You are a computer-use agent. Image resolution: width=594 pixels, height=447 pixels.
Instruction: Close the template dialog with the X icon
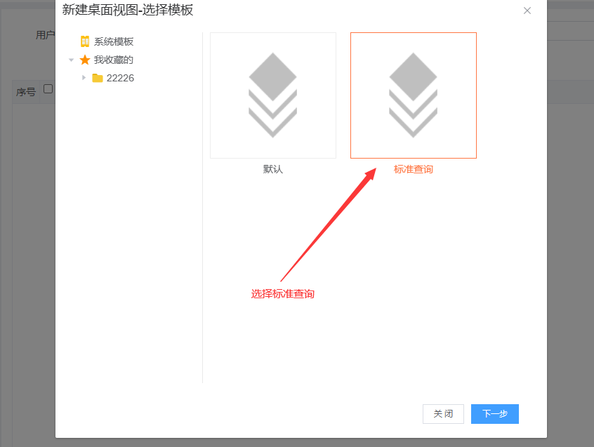point(527,11)
